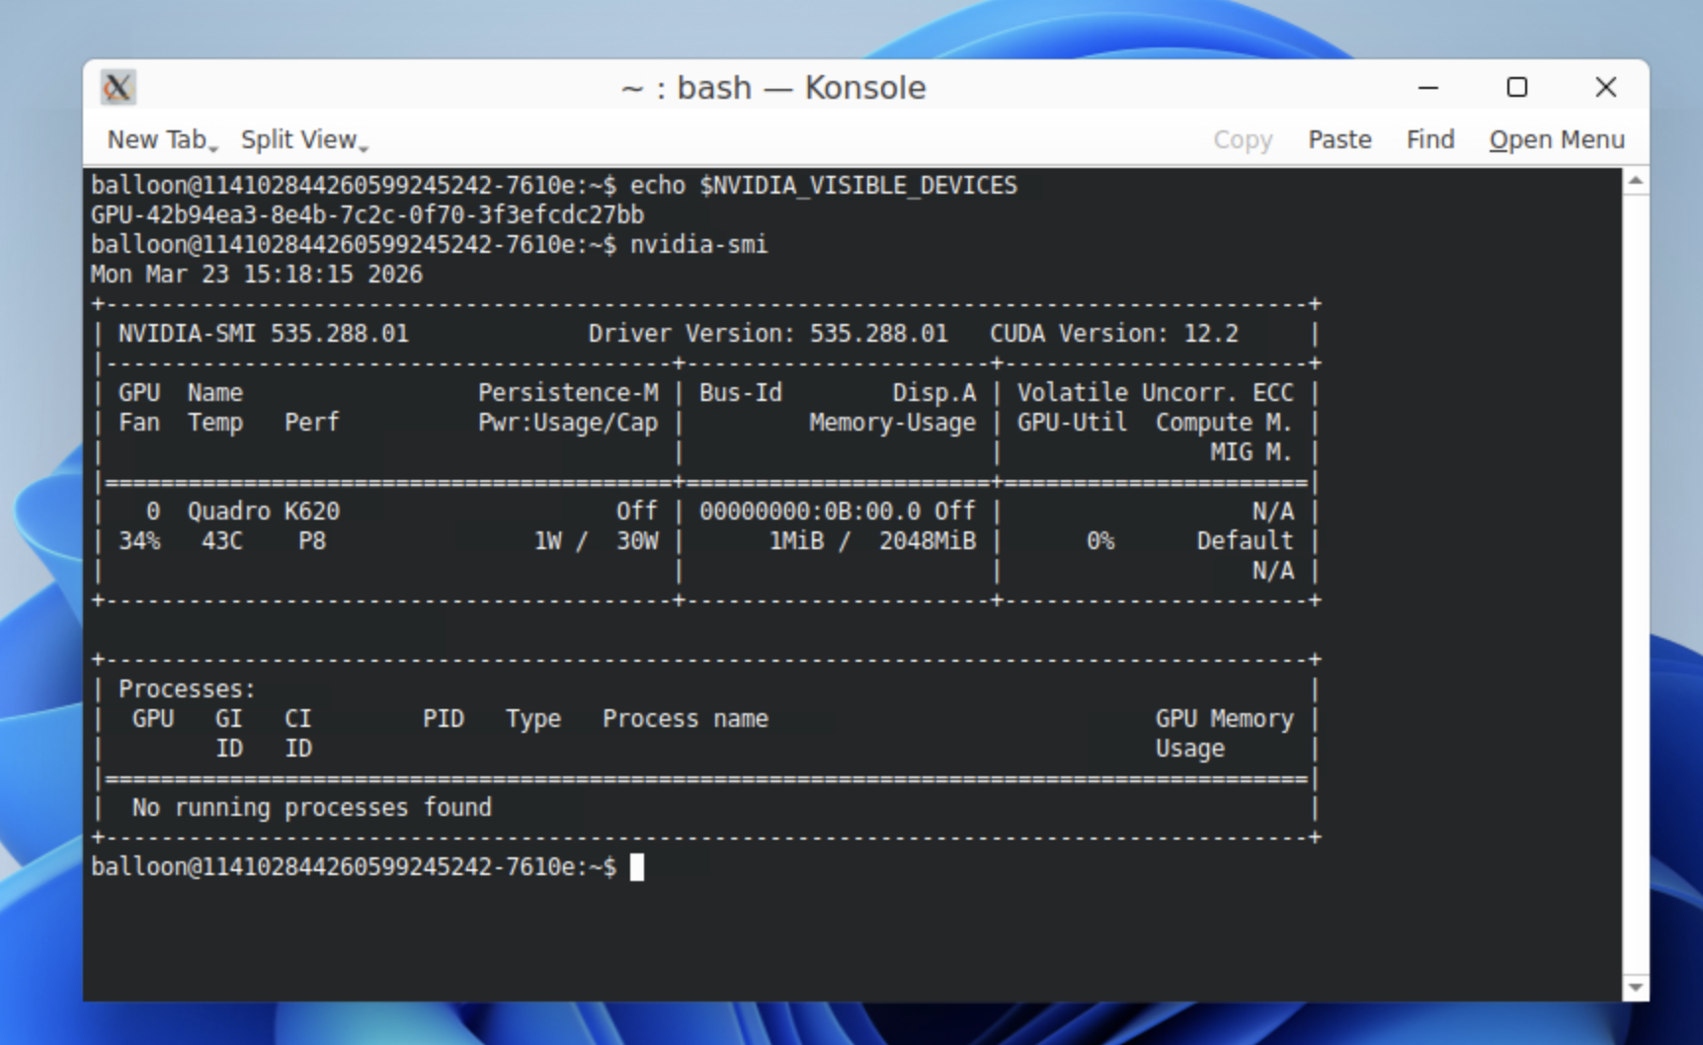Screen dimensions: 1703x1045
Task: Click Open Menu in the toolbar
Action: click(1557, 140)
